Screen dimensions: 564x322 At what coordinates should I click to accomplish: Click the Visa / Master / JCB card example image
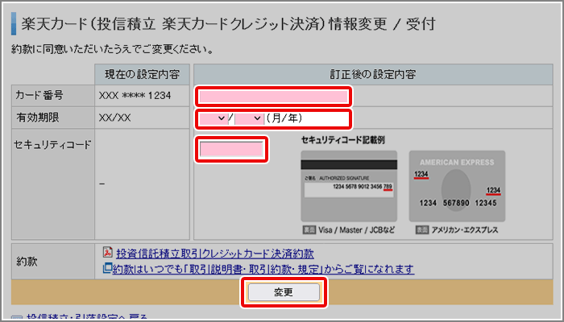coord(349,186)
